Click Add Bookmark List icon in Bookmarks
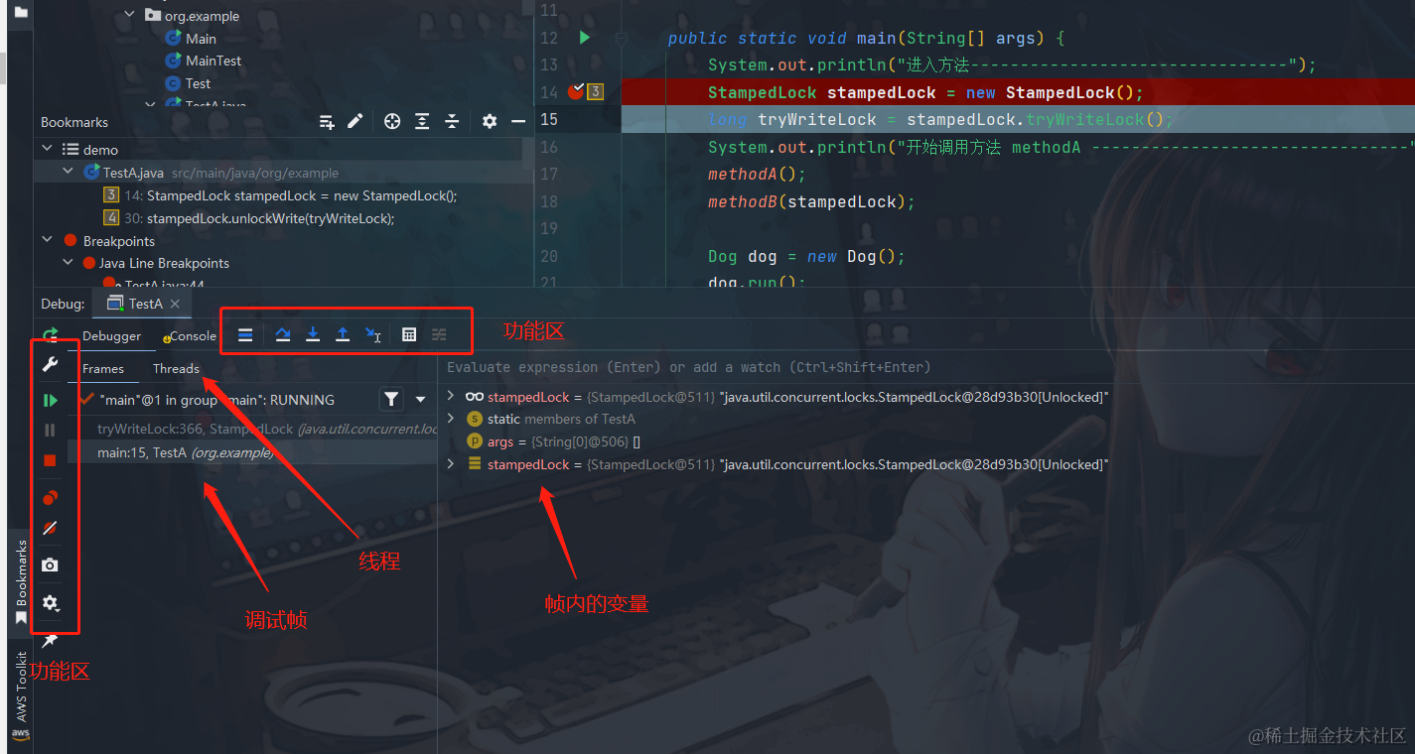Viewport: 1415px width, 754px height. point(327,121)
